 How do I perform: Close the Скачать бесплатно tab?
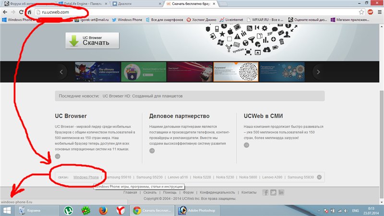[214, 4]
